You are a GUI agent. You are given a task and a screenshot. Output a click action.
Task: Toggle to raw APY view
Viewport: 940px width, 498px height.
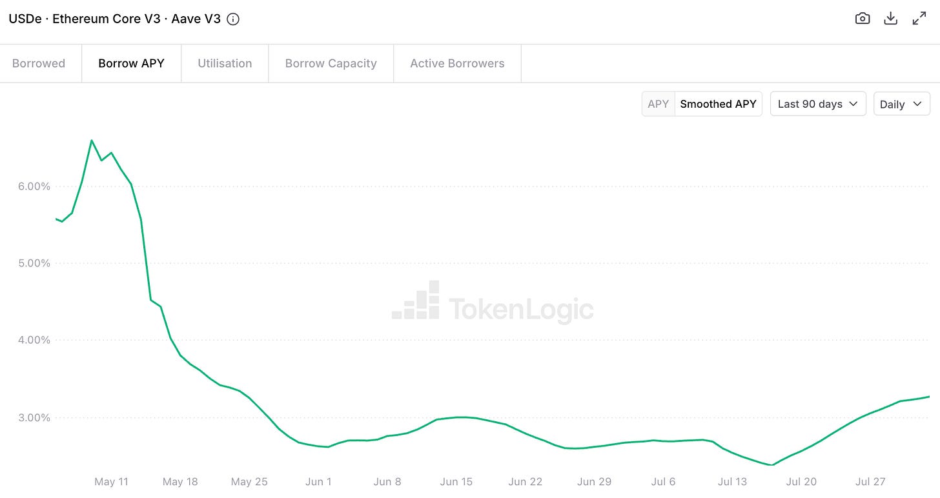658,104
